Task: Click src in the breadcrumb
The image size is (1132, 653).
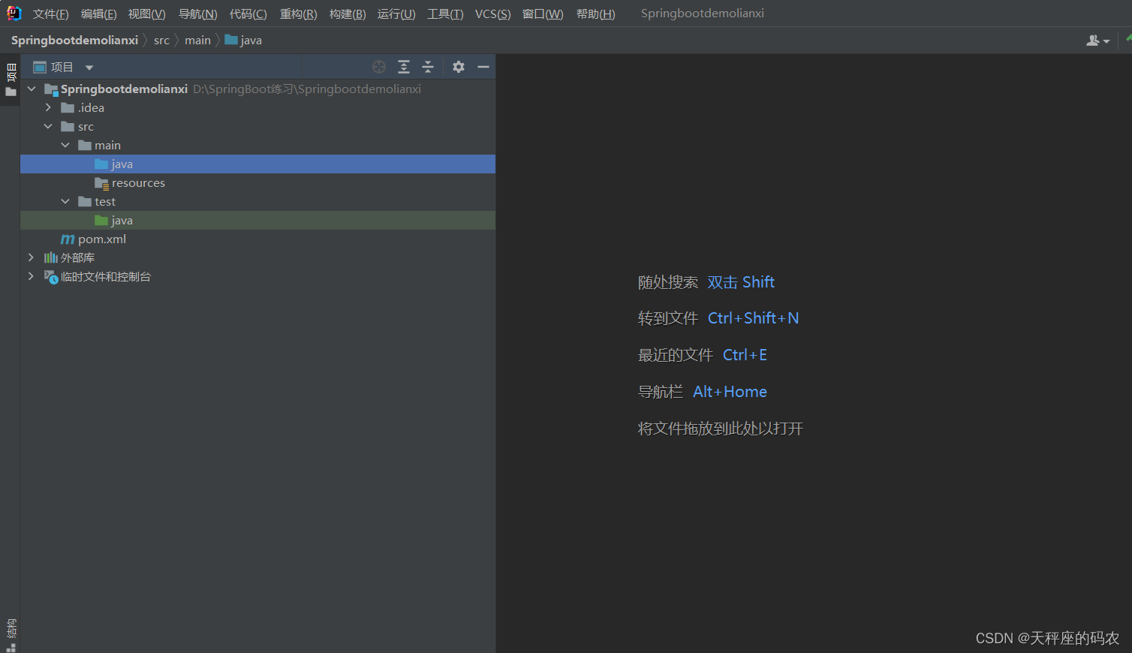Action: pyautogui.click(x=161, y=41)
